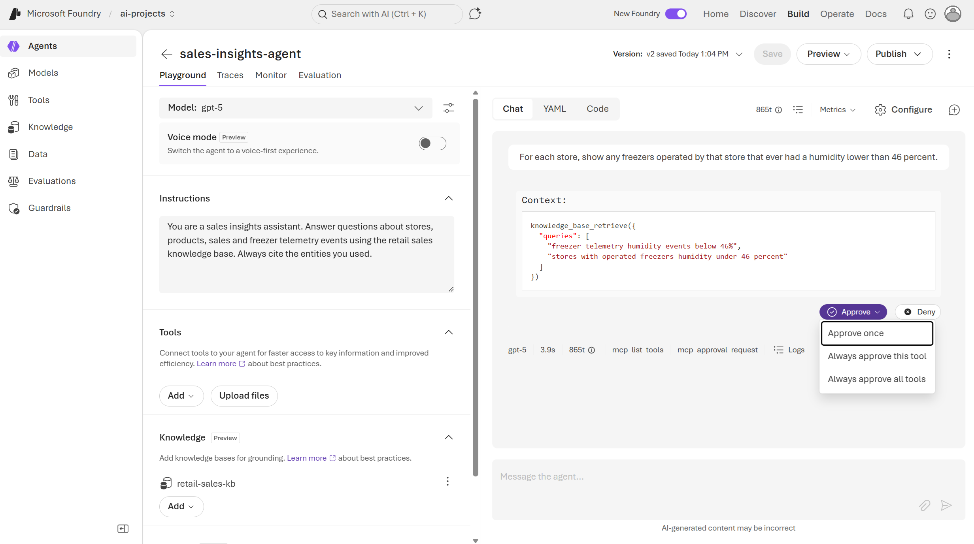Open model parameter settings sliders icon

[x=449, y=108]
